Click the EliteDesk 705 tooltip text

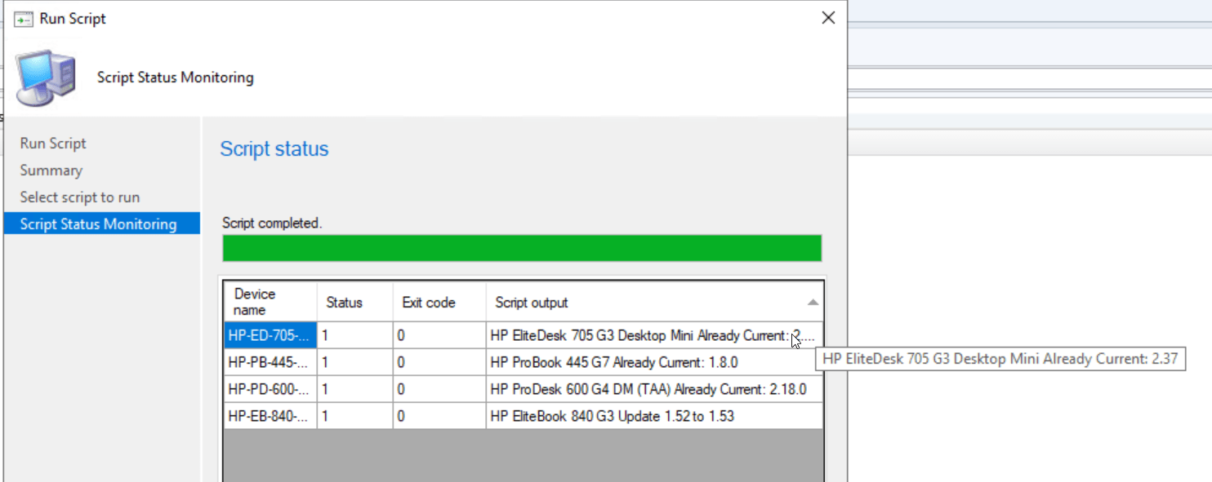1000,359
